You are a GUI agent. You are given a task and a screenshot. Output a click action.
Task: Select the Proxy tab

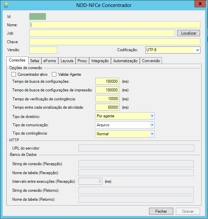tap(82, 61)
